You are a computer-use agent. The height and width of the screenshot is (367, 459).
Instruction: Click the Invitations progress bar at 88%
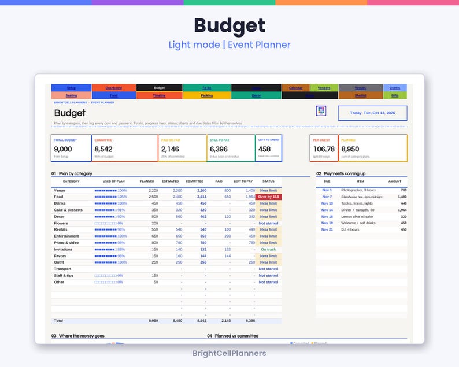109,250
